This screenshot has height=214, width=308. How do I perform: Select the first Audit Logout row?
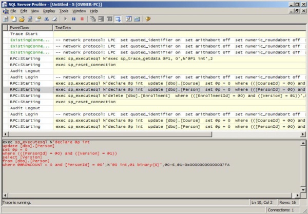(x=154, y=71)
